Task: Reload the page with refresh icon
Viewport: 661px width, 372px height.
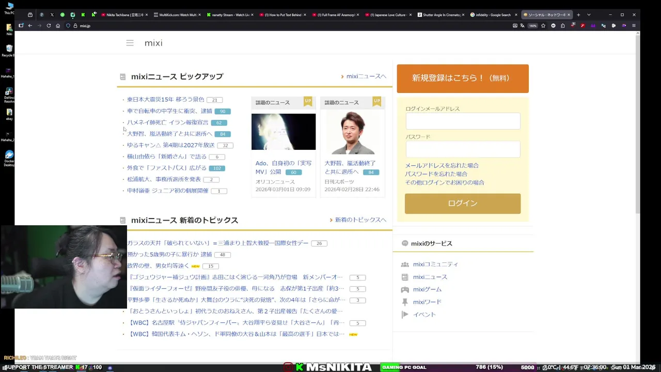Action: click(x=49, y=25)
